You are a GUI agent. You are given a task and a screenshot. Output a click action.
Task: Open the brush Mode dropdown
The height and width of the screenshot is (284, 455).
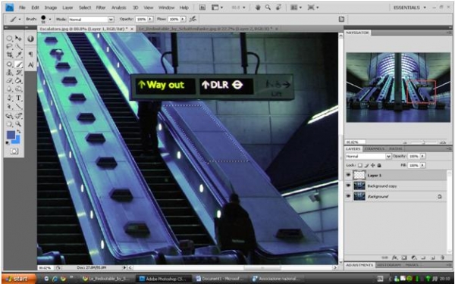91,20
